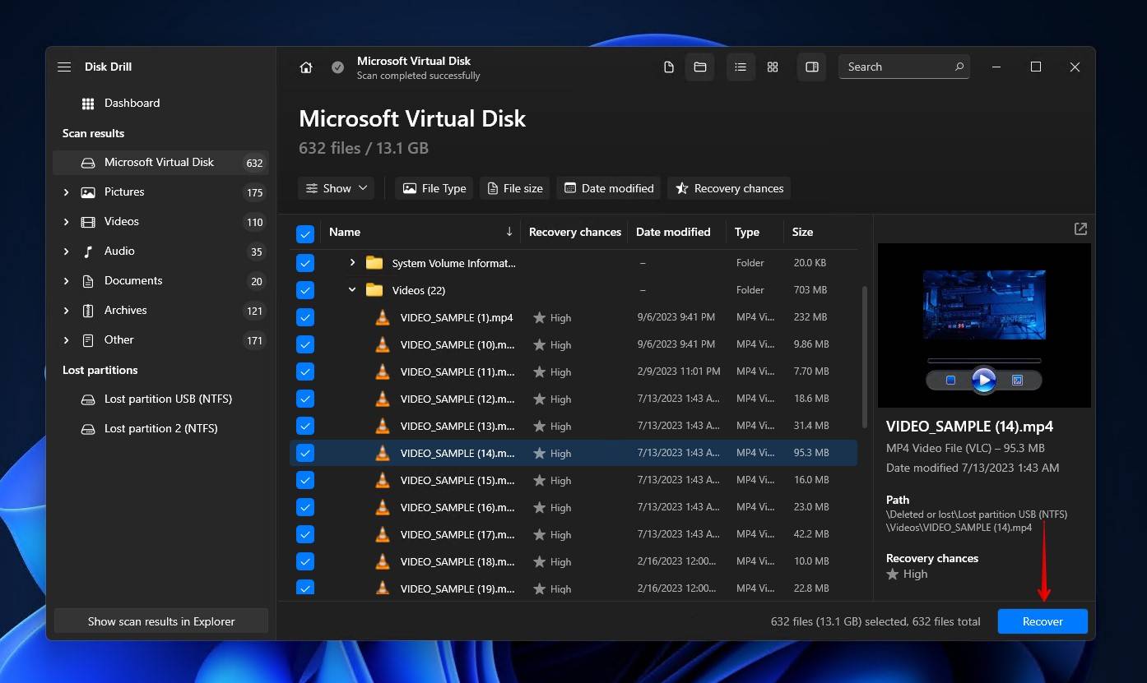Click star icon for VIDEO_SAMPLE (12) row
The width and height of the screenshot is (1147, 683).
(540, 399)
